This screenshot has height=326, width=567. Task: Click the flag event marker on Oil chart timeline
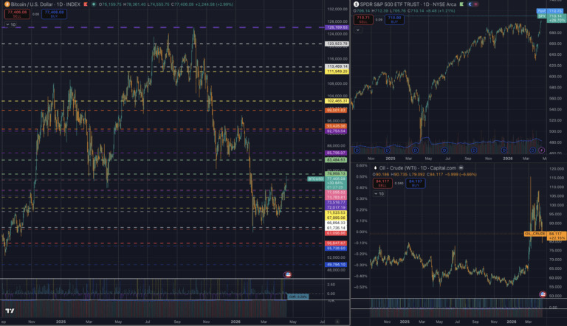pos(543,294)
